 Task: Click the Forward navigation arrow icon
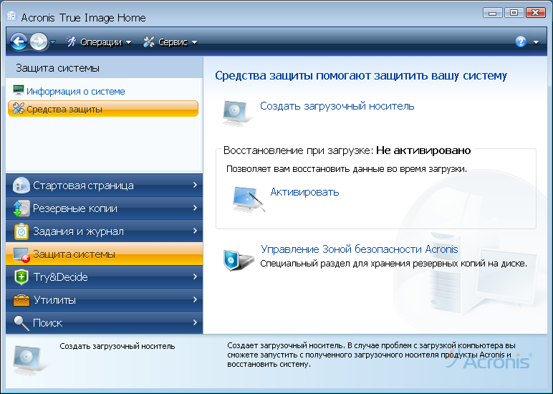click(39, 42)
